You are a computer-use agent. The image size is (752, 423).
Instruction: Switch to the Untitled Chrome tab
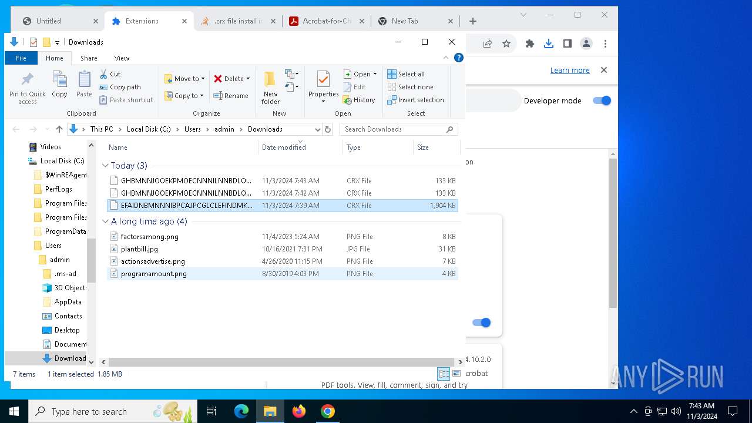59,21
